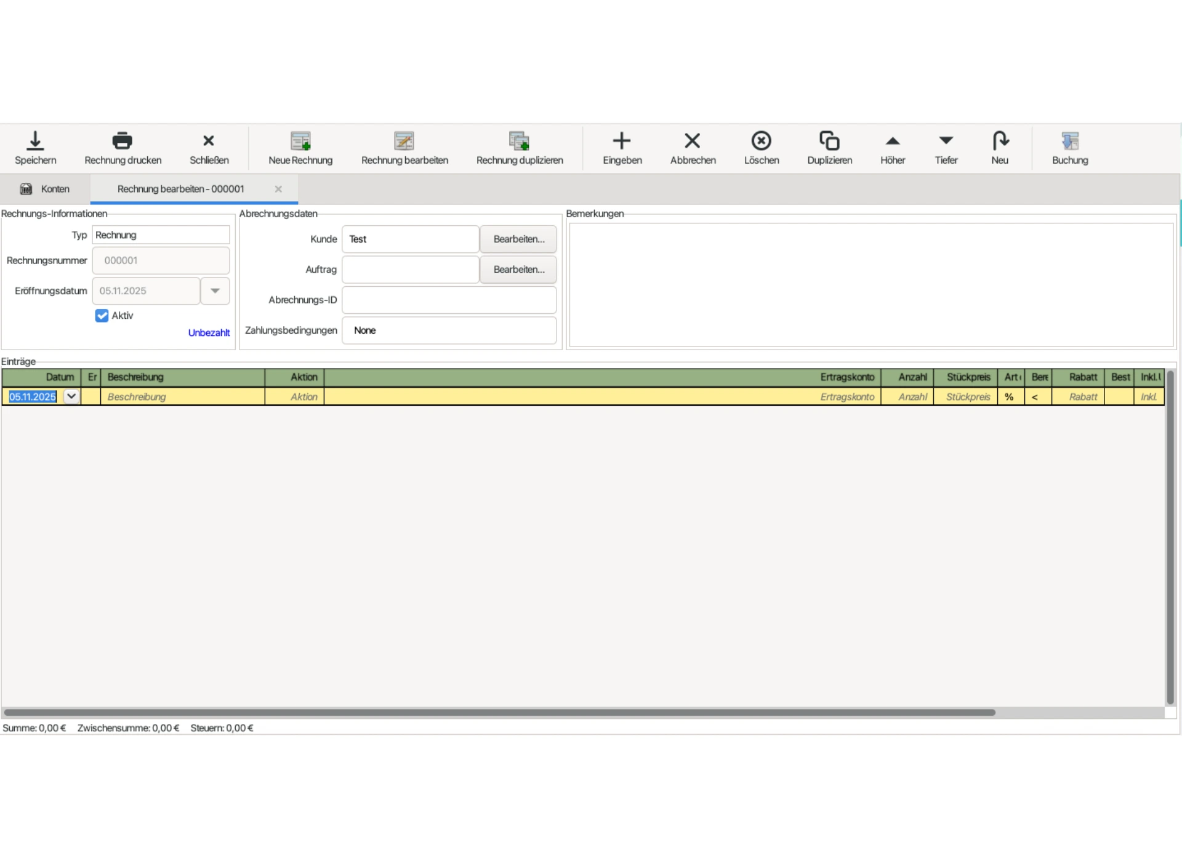This screenshot has height=858, width=1182.
Task: Click the Rechnung duplizieren icon
Action: point(519,148)
